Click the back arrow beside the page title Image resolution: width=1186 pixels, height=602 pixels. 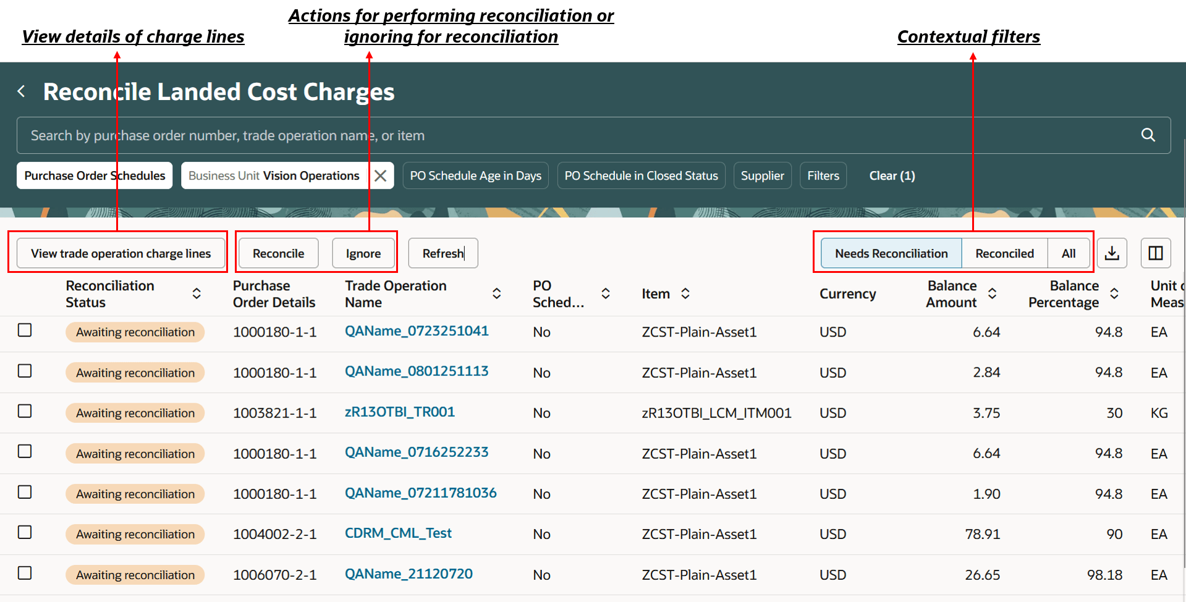coord(22,91)
